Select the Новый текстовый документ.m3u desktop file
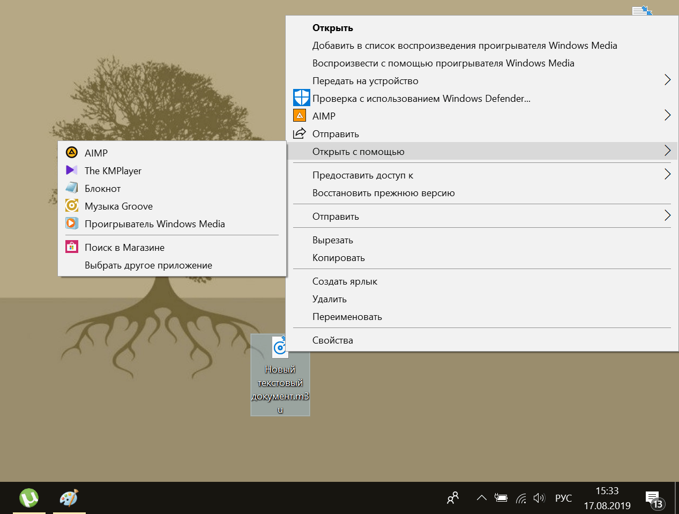 click(280, 375)
